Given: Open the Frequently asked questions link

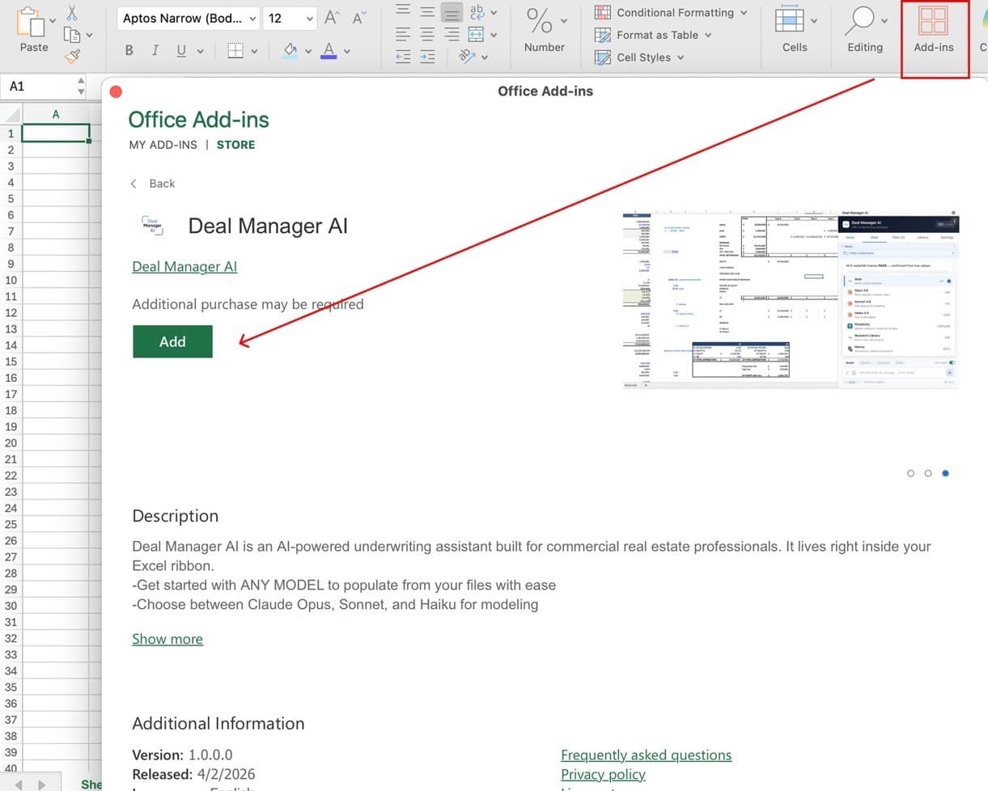Looking at the screenshot, I should (x=646, y=755).
